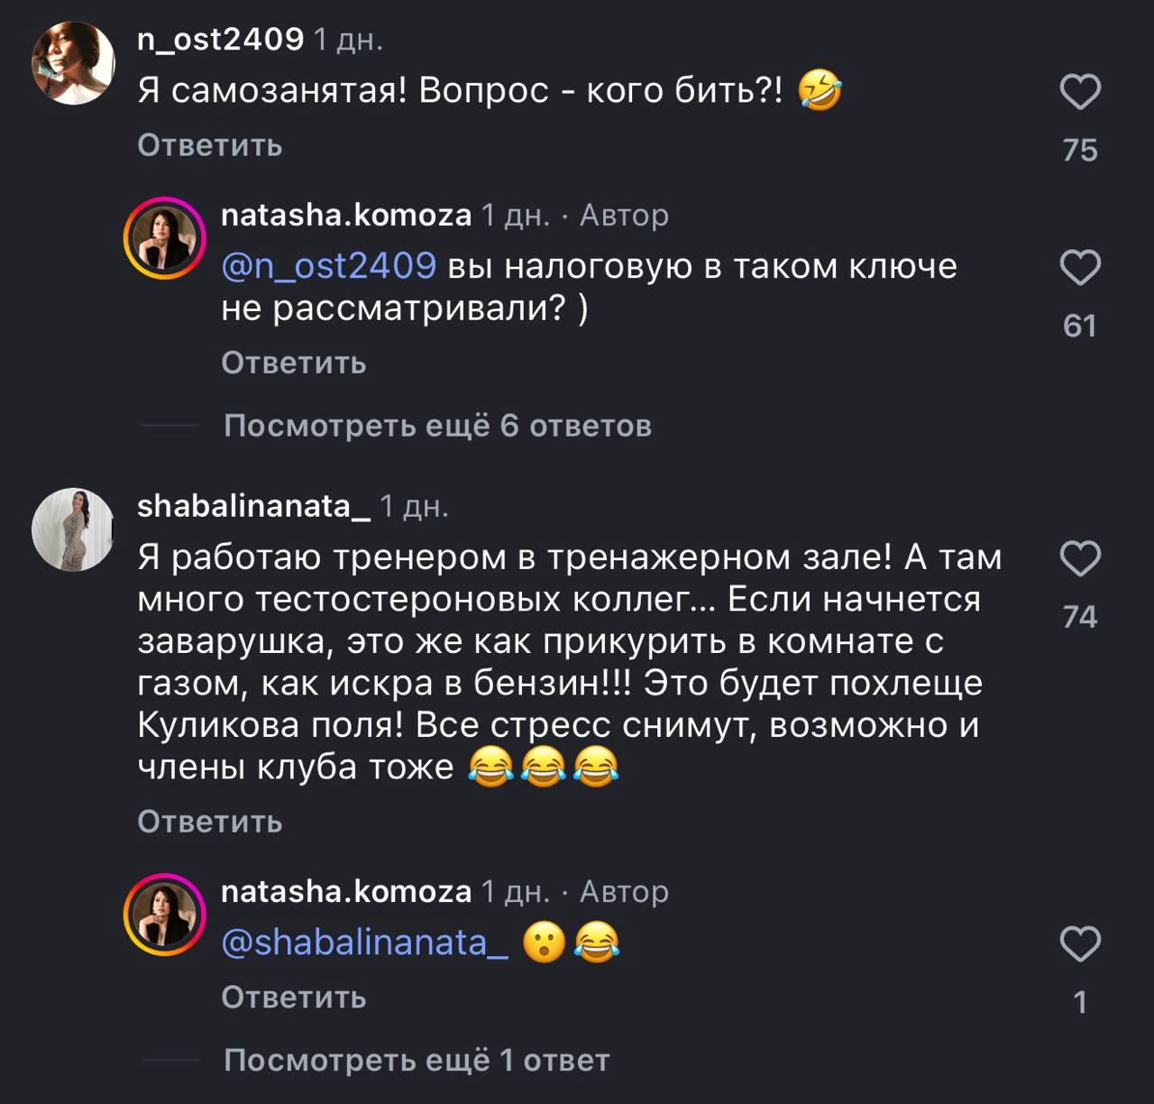
Task: Click Ответить under the налоговую reply
Action: coord(293,363)
